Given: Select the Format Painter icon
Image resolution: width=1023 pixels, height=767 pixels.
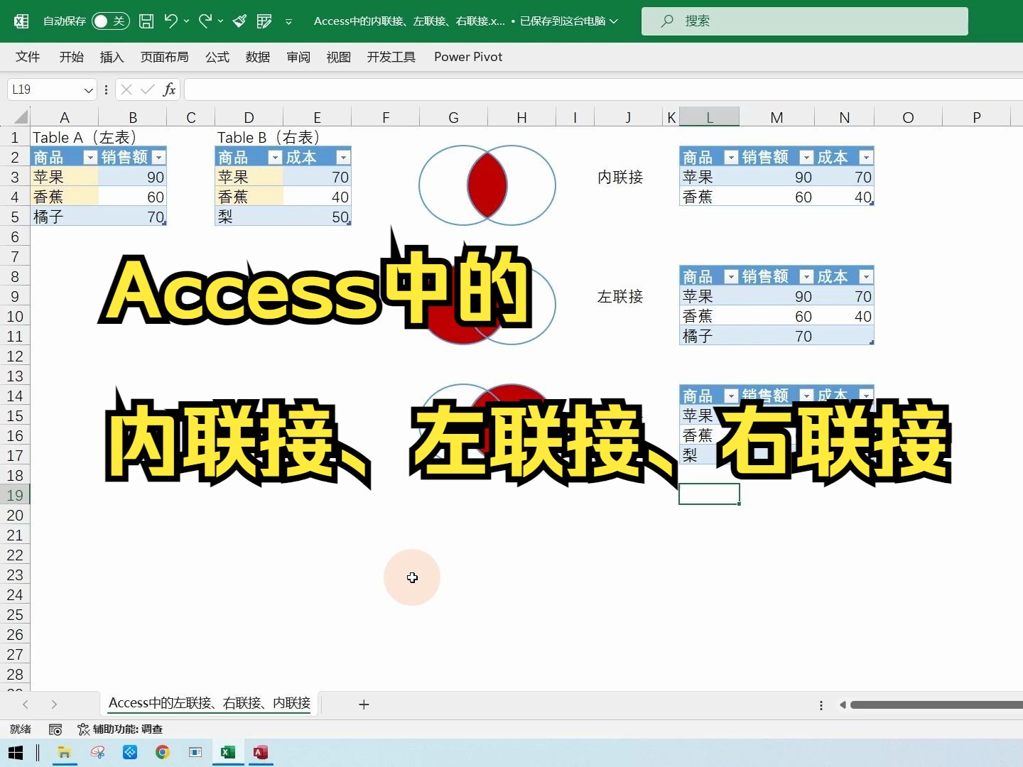Looking at the screenshot, I should (240, 21).
